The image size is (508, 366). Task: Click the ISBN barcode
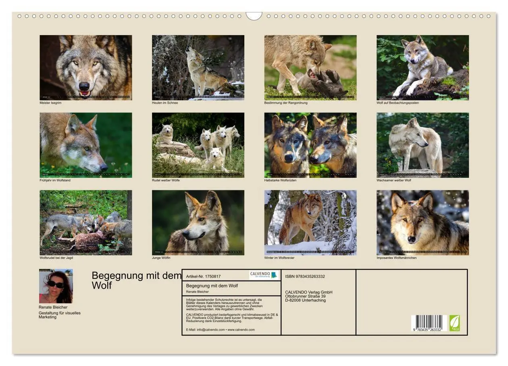coord(429,323)
